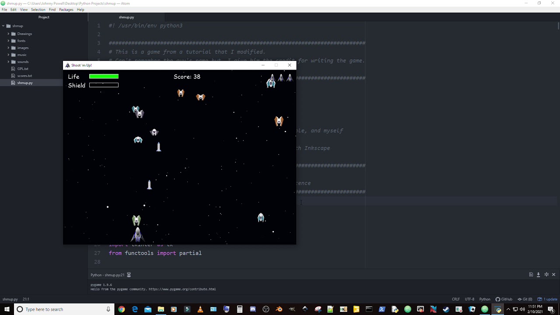The width and height of the screenshot is (560, 315).
Task: Click the bug icon in output panel
Action: (546, 275)
